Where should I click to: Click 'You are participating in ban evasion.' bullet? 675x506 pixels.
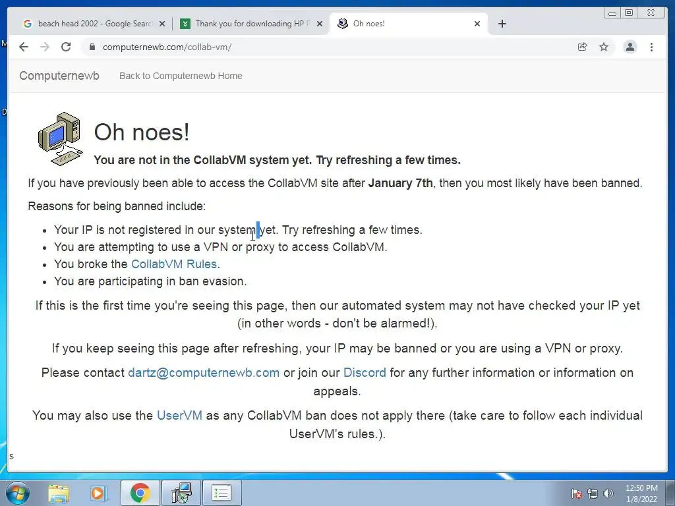[150, 281]
